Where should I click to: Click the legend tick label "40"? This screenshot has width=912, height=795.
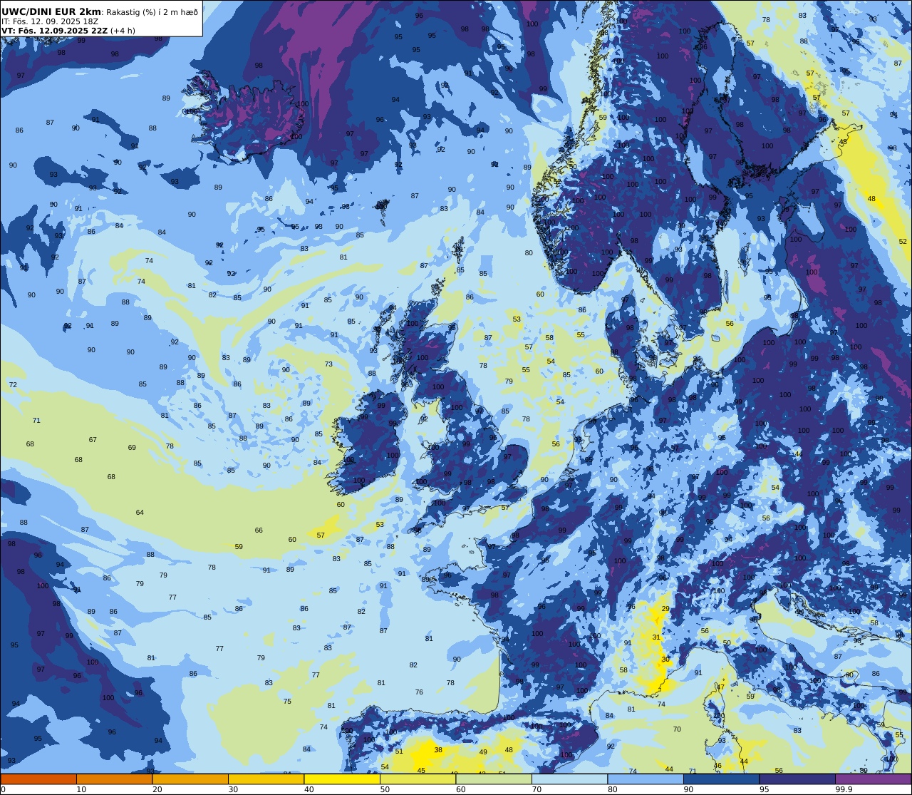tap(309, 789)
